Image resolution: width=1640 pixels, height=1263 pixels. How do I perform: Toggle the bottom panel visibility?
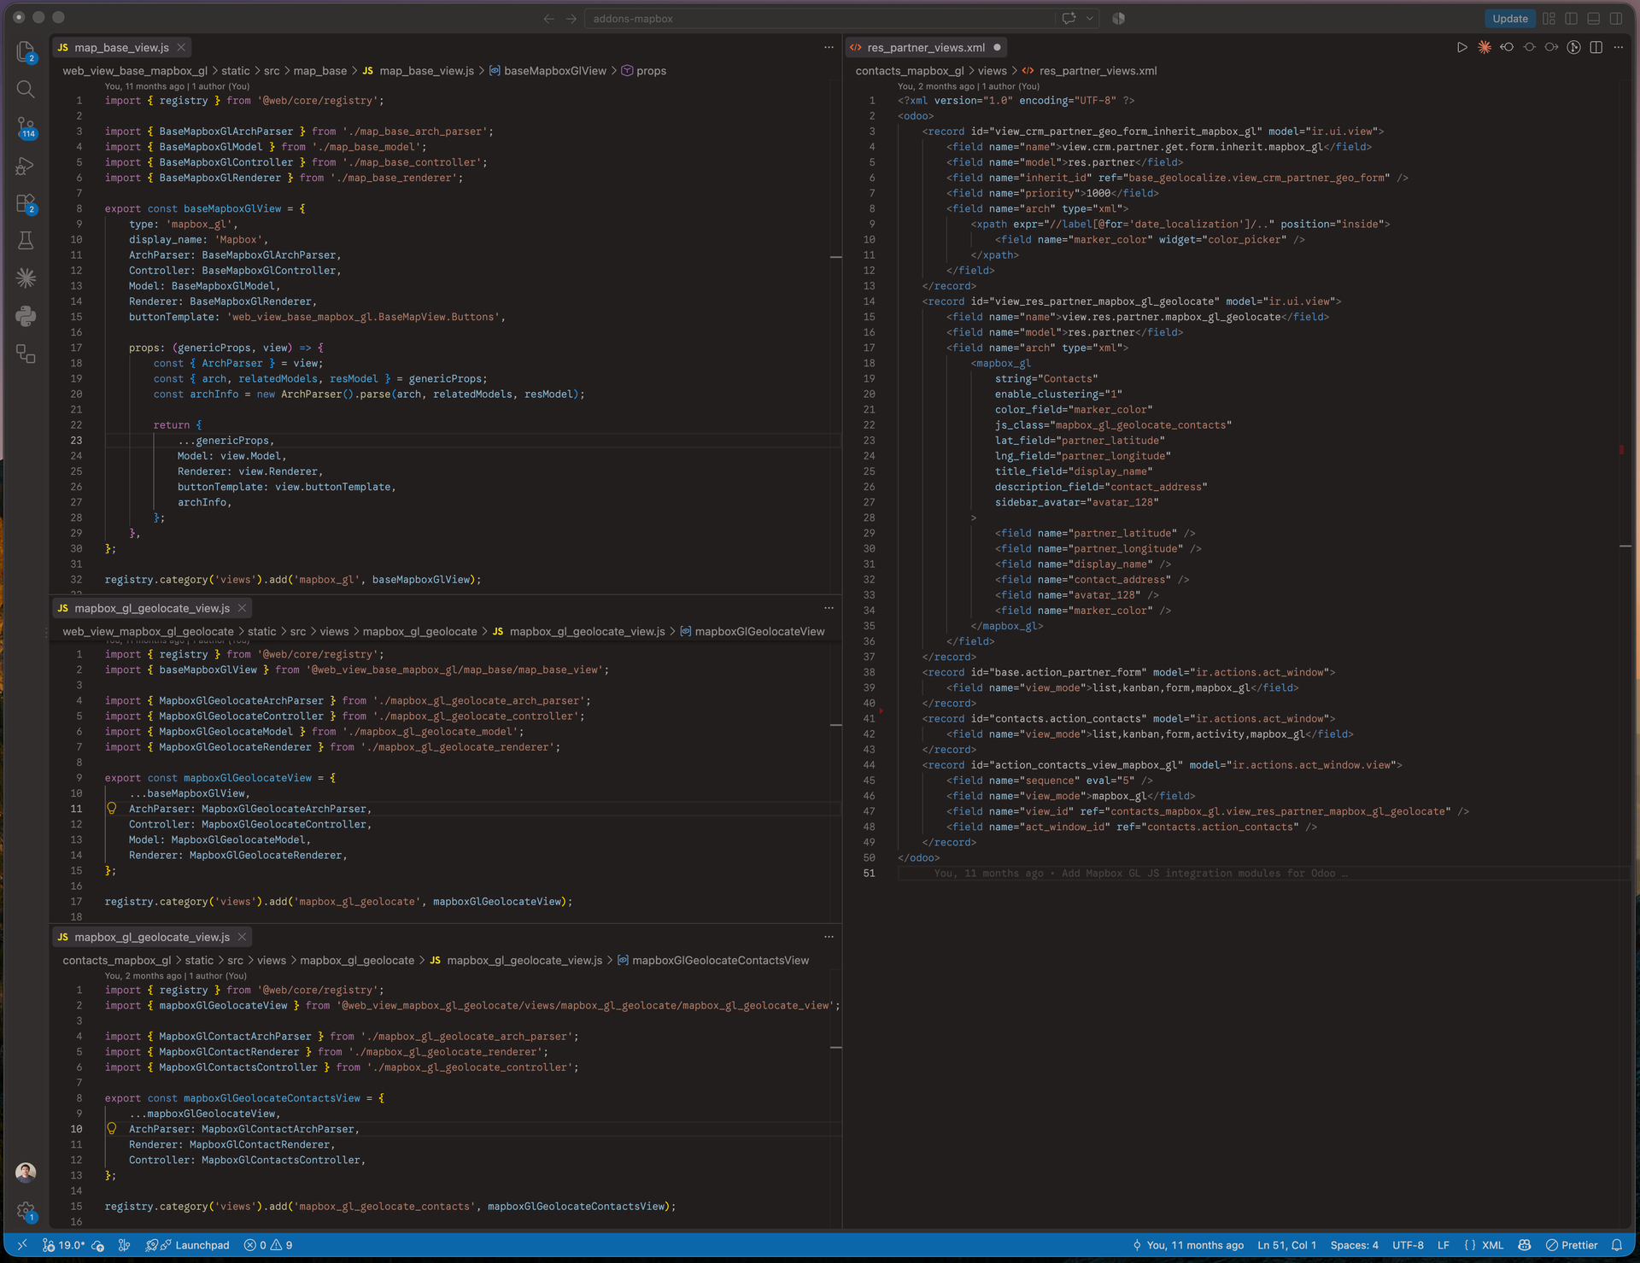(1594, 18)
